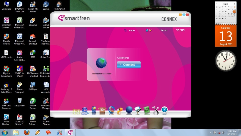The image size is (241, 136).
Task: Open the star bookmark icon in Connex dock
Action: (94, 110)
